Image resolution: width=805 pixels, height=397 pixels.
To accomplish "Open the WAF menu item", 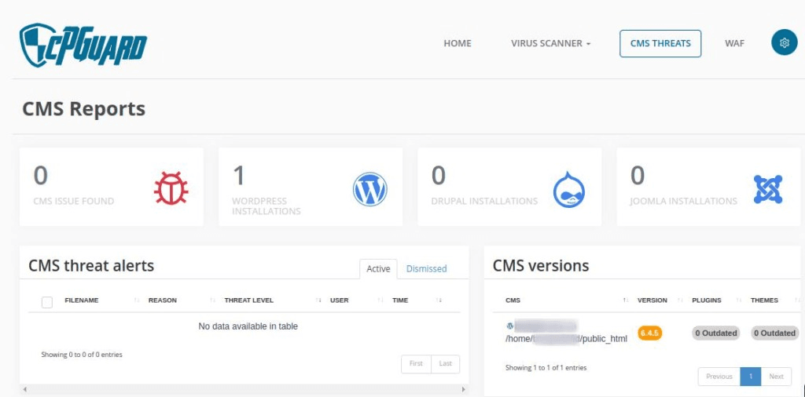I will 734,43.
